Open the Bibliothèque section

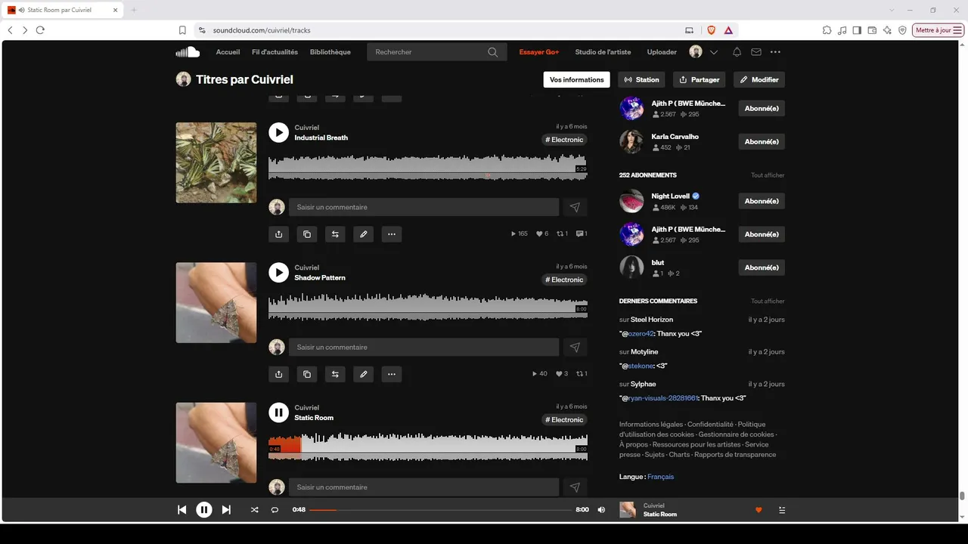click(x=330, y=52)
